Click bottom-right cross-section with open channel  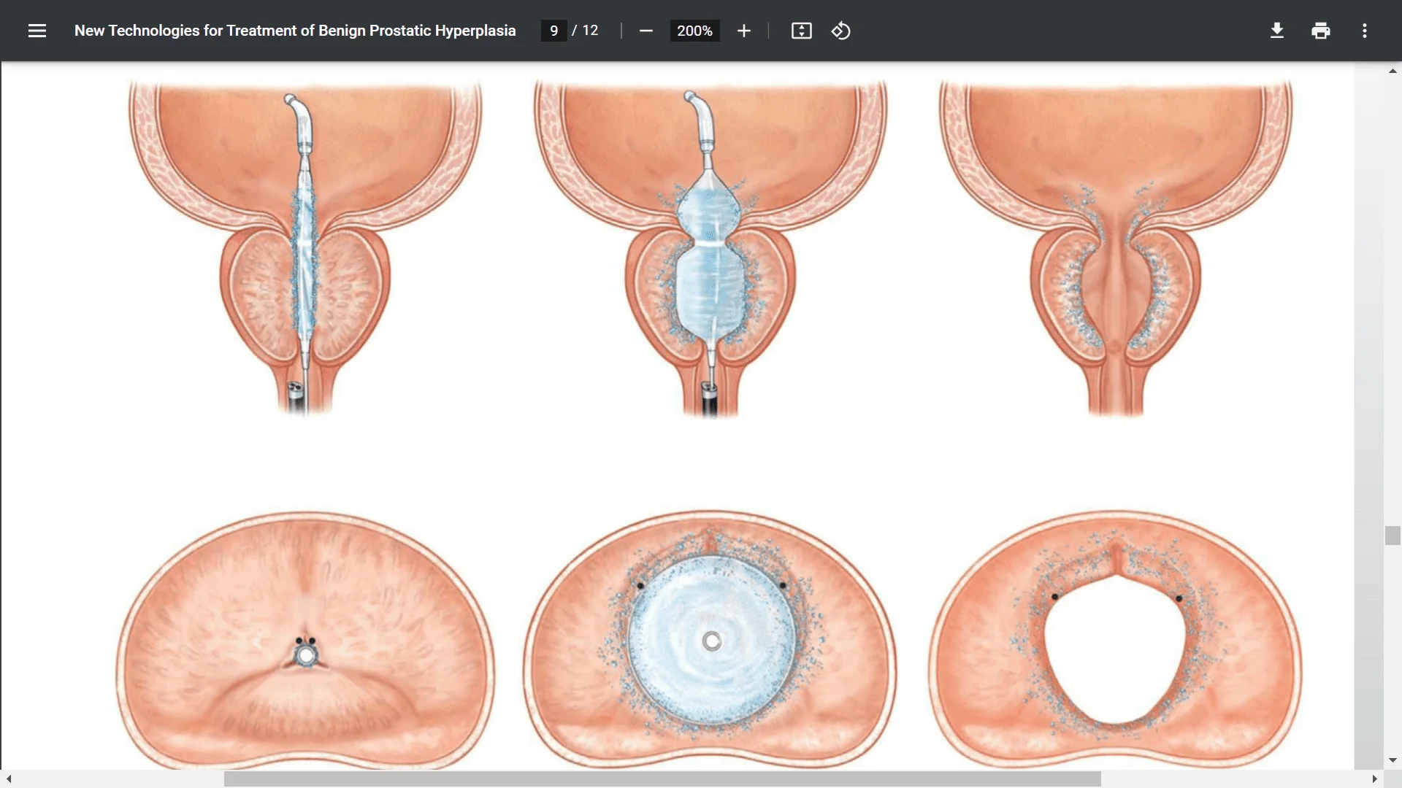point(1115,639)
